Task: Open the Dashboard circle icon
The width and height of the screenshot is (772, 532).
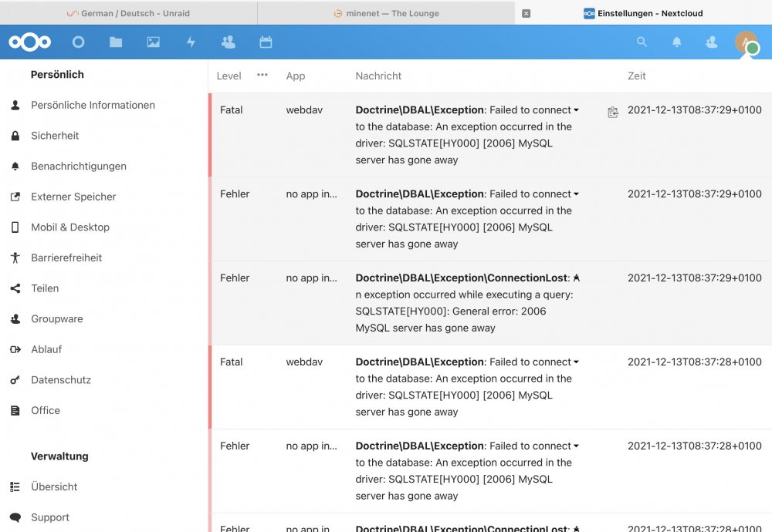Action: pos(78,42)
